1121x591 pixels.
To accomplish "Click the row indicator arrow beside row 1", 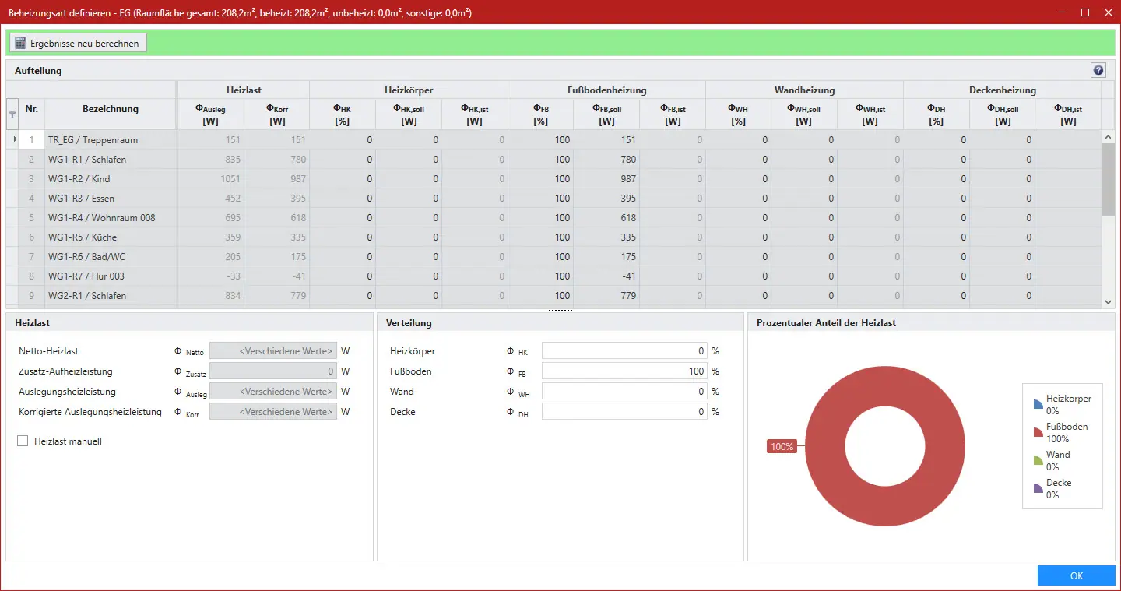I will click(x=14, y=139).
